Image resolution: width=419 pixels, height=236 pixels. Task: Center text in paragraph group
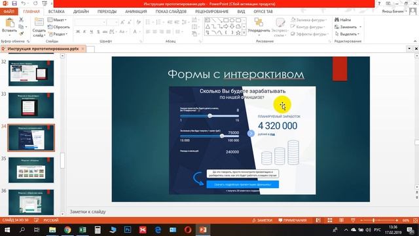click(x=155, y=31)
